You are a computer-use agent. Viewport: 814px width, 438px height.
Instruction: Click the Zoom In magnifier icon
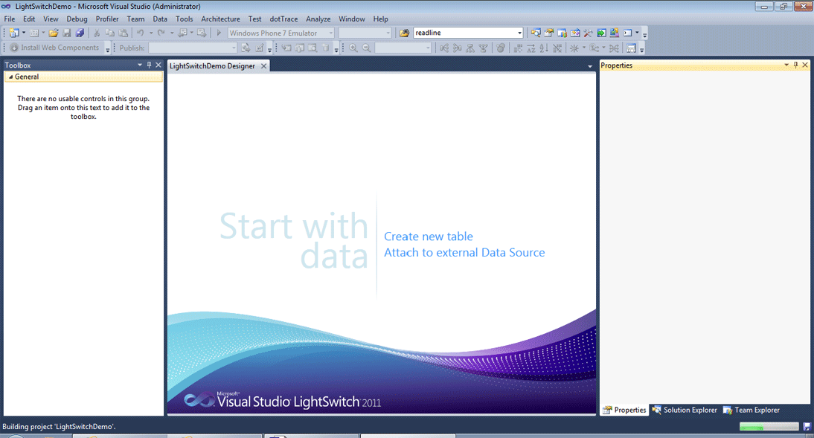click(x=353, y=48)
